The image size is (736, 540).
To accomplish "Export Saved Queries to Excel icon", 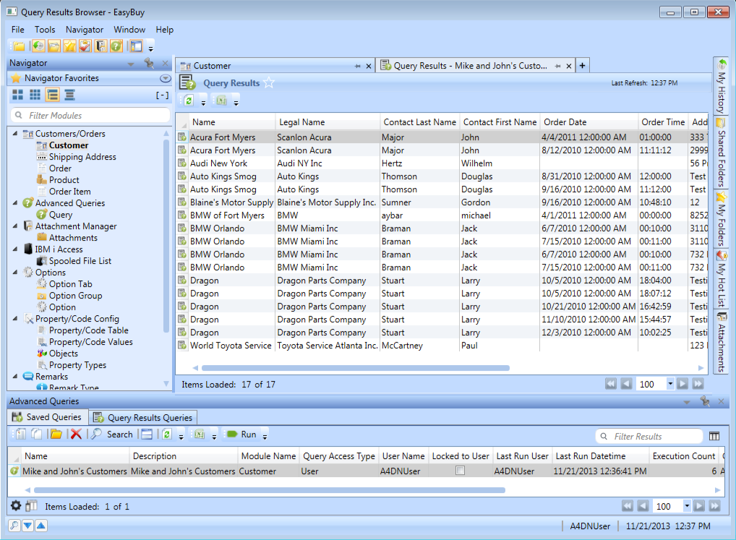I will (200, 434).
